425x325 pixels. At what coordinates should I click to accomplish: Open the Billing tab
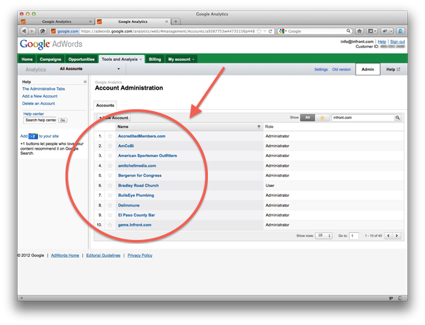pyautogui.click(x=155, y=59)
